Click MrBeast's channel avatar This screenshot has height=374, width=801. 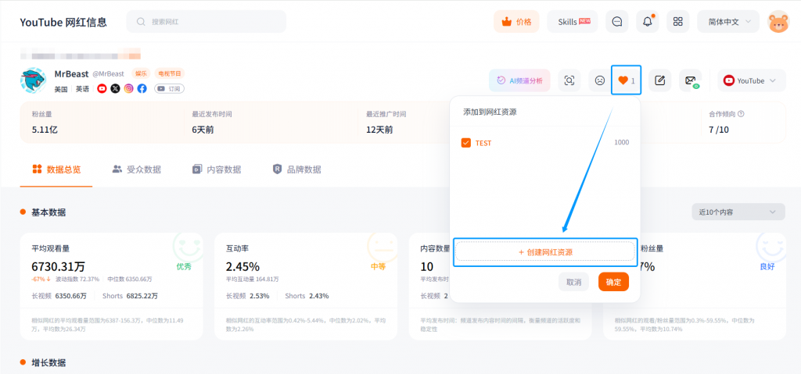click(x=34, y=80)
